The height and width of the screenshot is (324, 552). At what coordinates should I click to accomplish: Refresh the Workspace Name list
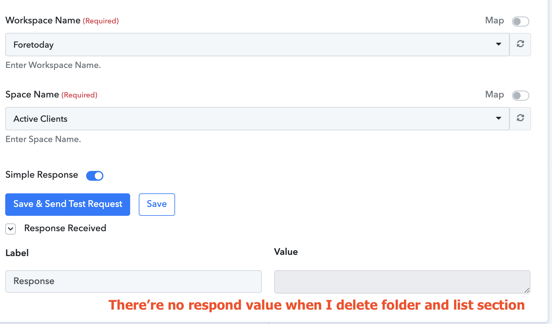coord(520,45)
